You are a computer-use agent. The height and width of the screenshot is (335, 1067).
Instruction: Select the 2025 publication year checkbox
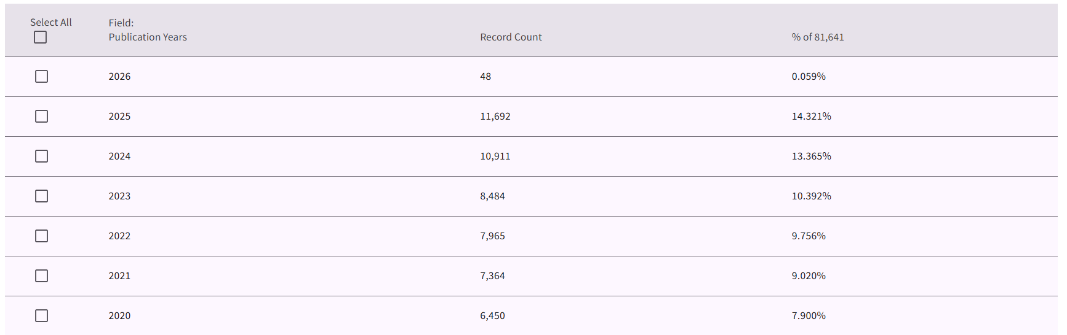[41, 117]
